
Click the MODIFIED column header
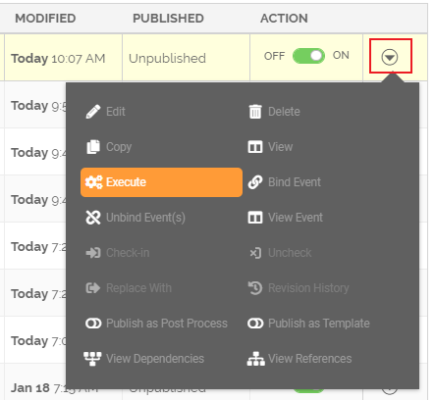coord(45,19)
